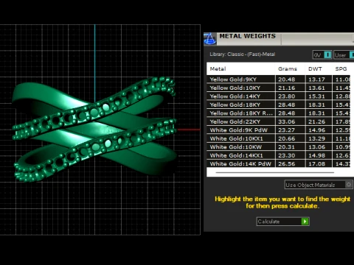Select the Yellow Gold:14KY row
Viewport: 354px width, 265px height.
point(279,96)
